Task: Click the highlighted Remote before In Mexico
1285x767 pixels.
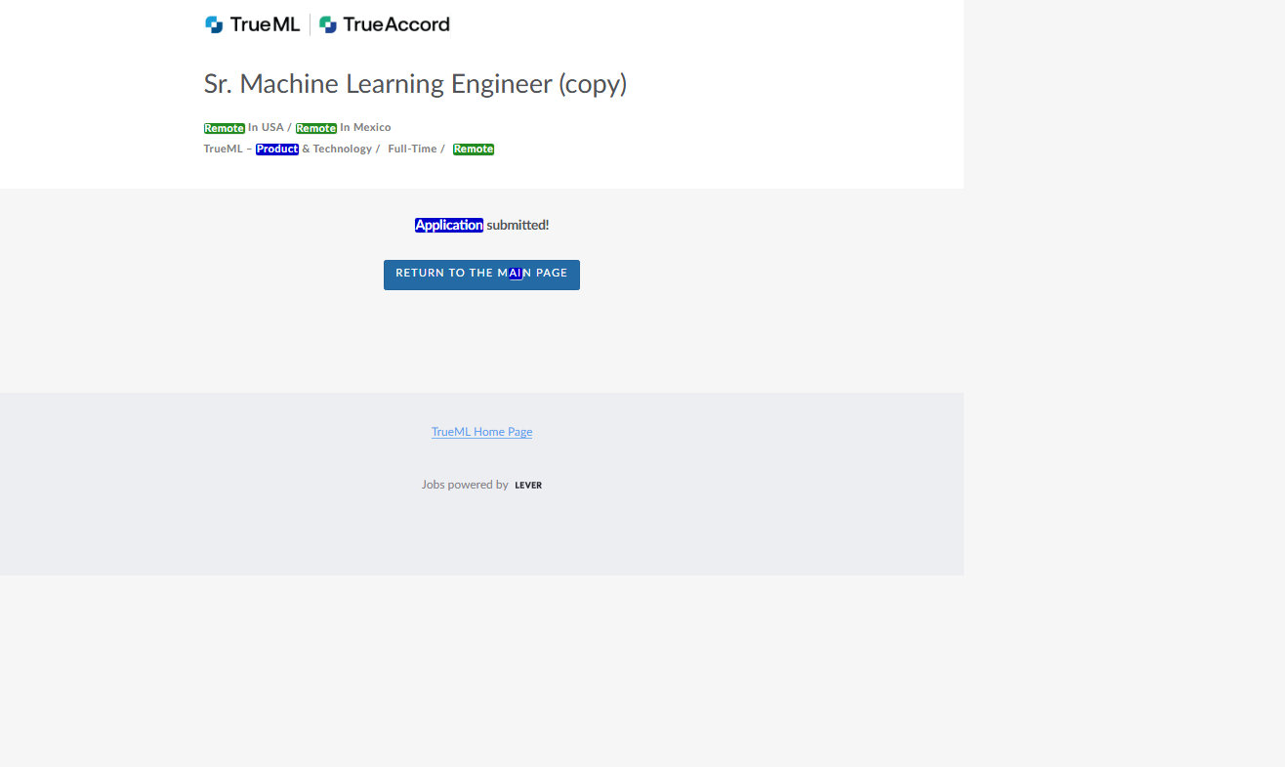Action: pos(315,128)
